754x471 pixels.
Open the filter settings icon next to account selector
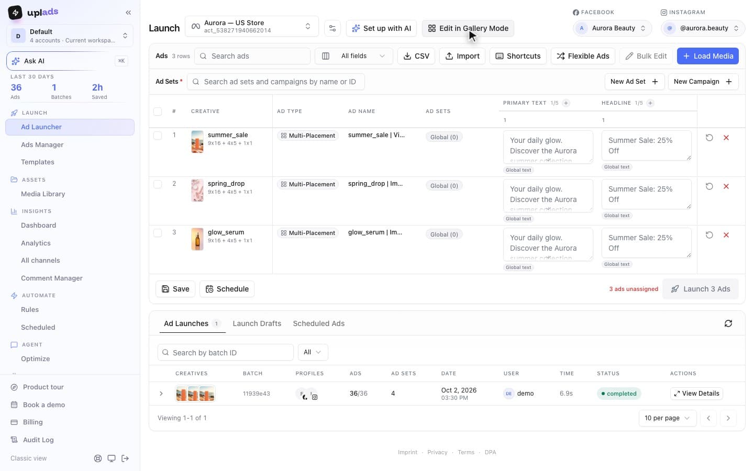tap(332, 28)
